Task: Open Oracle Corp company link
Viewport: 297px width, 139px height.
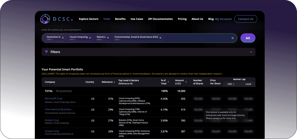Action: tap(52, 131)
